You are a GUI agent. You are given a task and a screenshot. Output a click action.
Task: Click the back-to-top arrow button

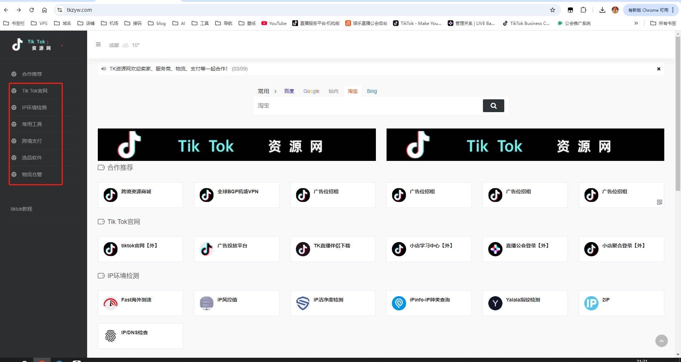[661, 341]
